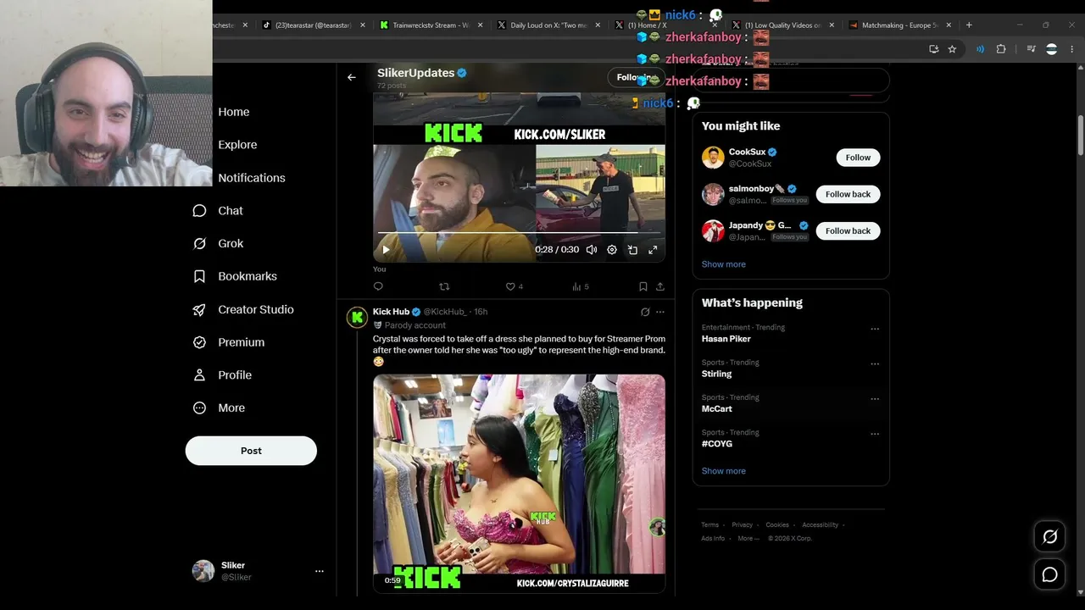Open the Privacy footer link

click(x=743, y=525)
